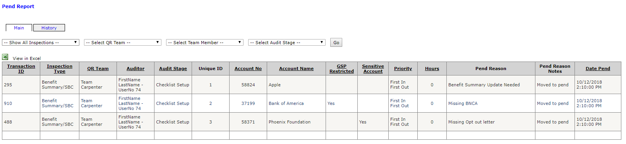Screen dimensions: 626x144
Task: Open the Select Team Member dropdown
Action: click(205, 43)
